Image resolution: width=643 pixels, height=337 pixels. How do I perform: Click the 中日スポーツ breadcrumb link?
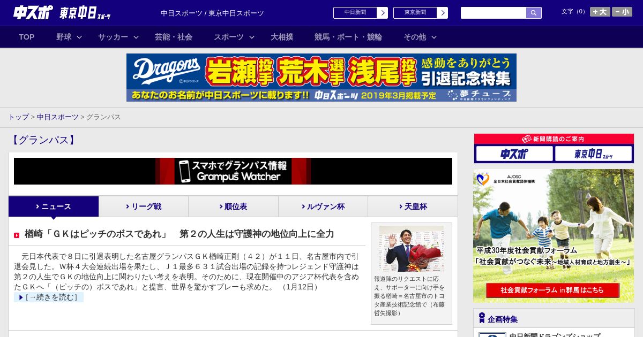click(57, 117)
